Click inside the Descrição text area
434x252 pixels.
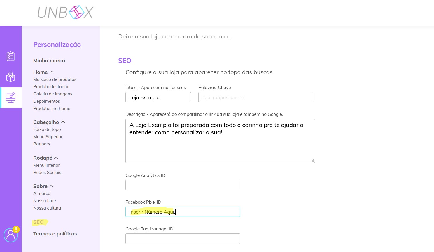[x=220, y=141]
